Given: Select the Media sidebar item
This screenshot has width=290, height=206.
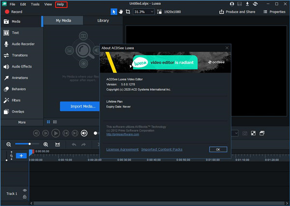Looking at the screenshot, I should pyautogui.click(x=21, y=21).
